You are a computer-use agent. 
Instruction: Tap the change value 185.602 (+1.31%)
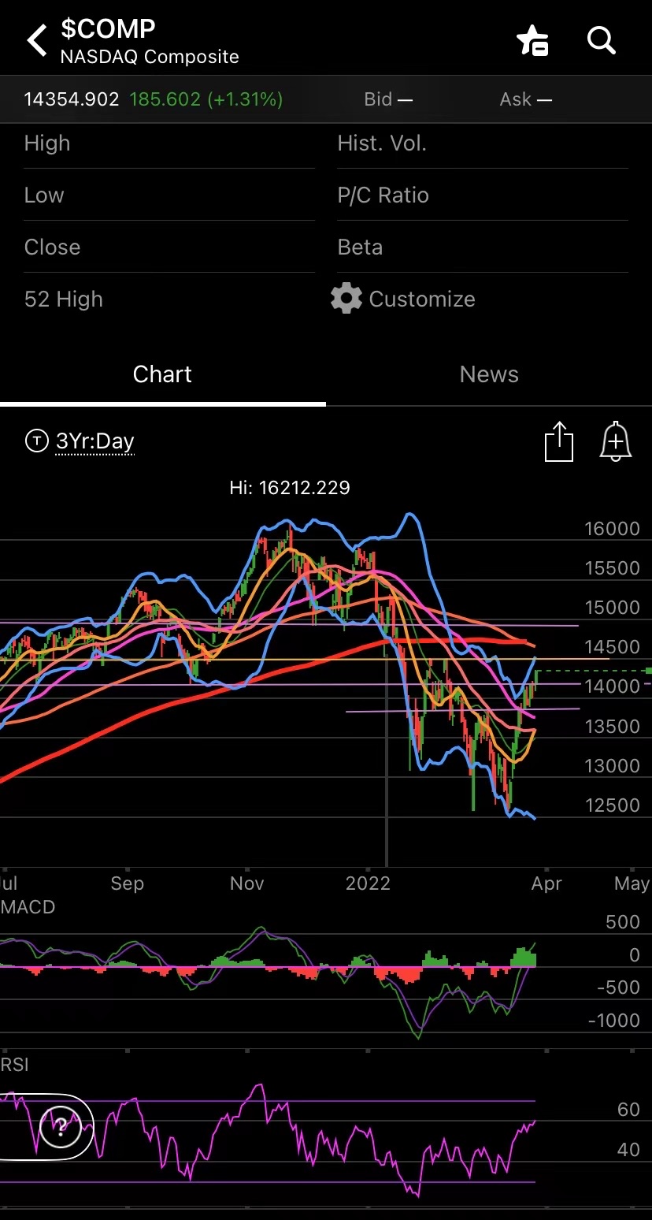pos(206,99)
